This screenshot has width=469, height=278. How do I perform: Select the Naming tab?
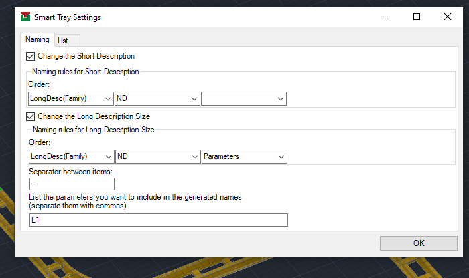pyautogui.click(x=38, y=39)
